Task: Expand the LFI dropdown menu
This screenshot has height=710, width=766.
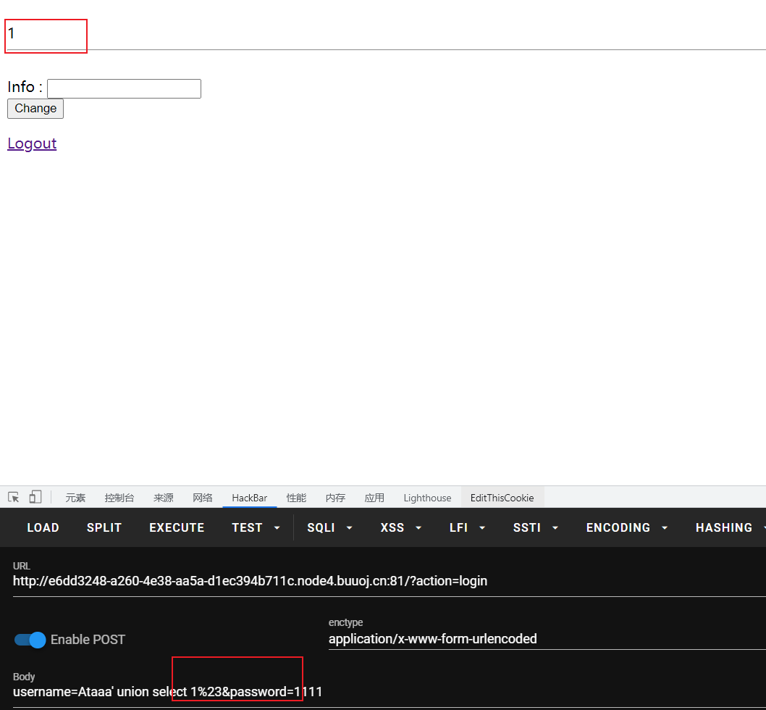Action: [467, 527]
